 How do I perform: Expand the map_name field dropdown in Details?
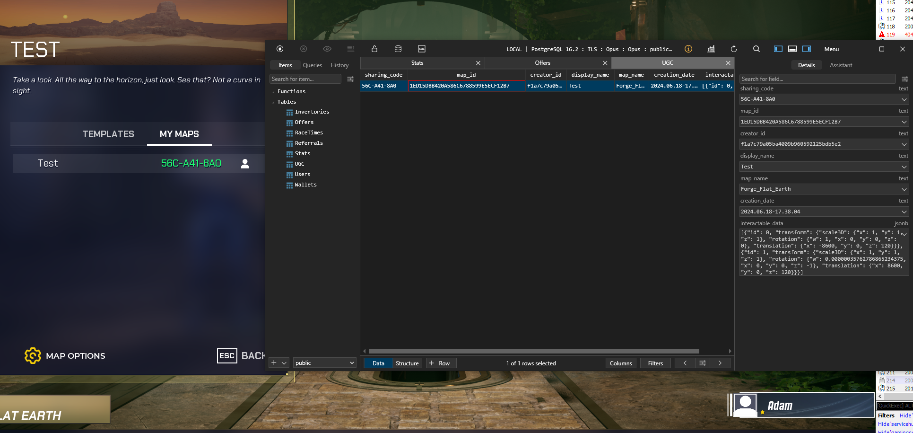coord(904,189)
